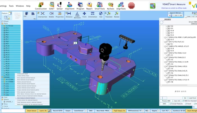The width and height of the screenshot is (197, 113).
Task: Select the Intersection construction tool
Action: click(42, 15)
